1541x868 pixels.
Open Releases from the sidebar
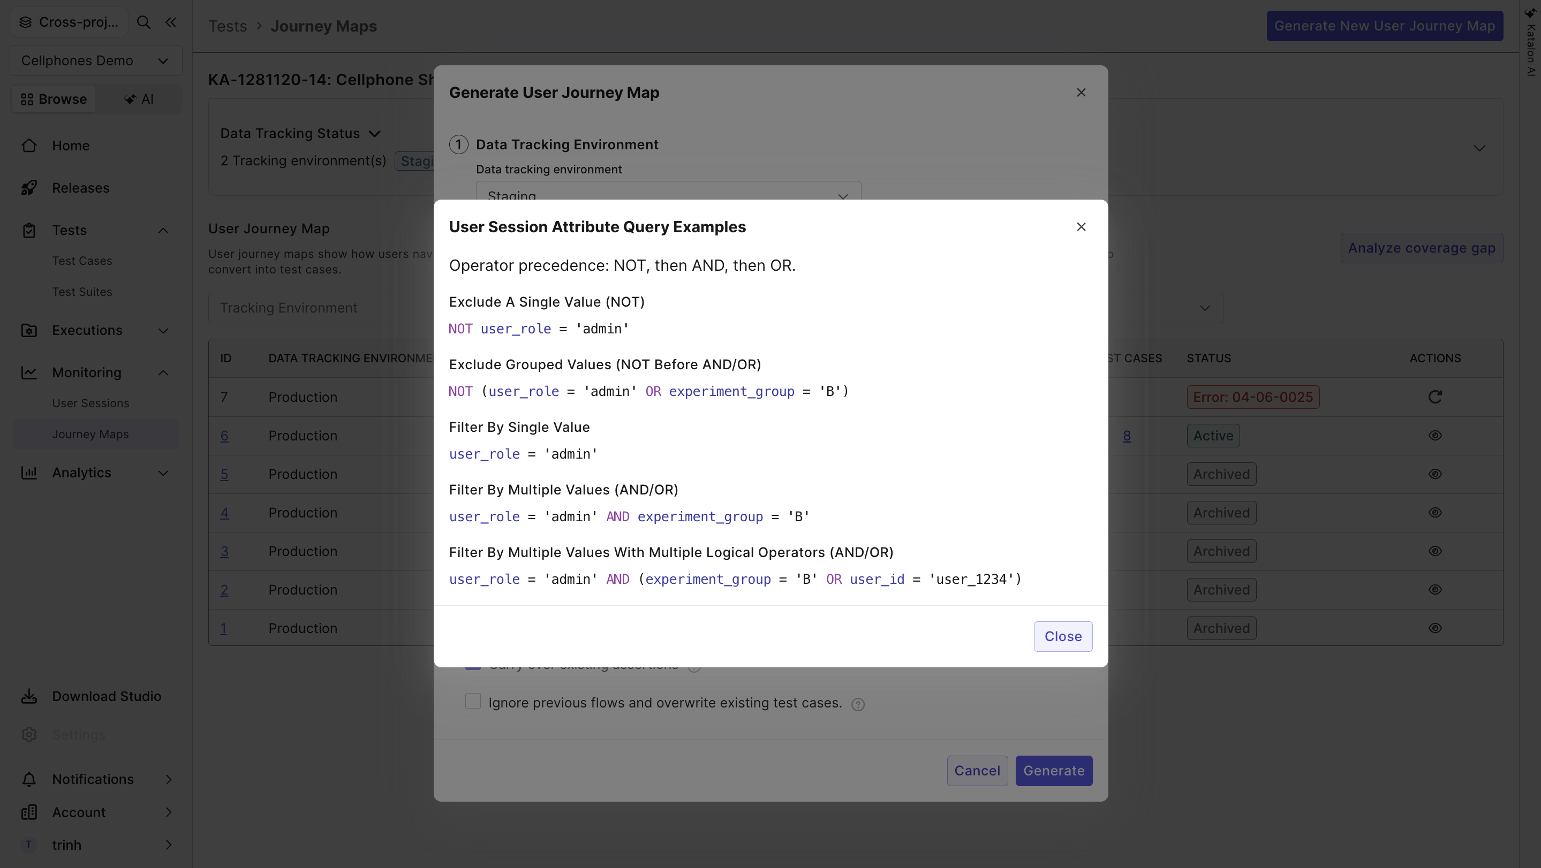point(81,188)
